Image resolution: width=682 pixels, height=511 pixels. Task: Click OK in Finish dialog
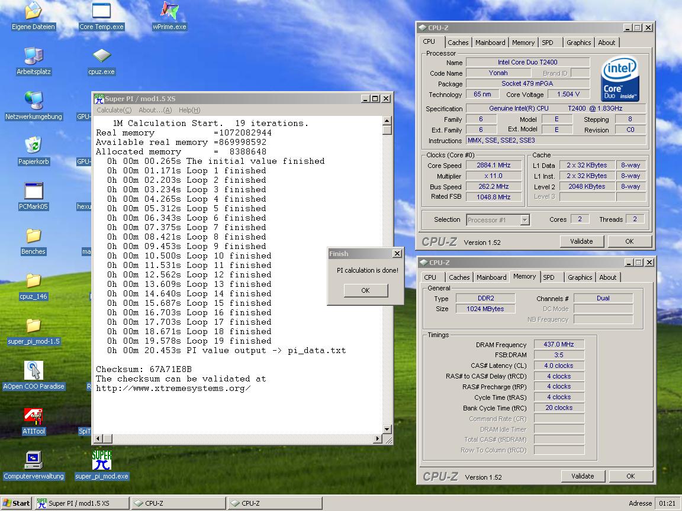(365, 290)
